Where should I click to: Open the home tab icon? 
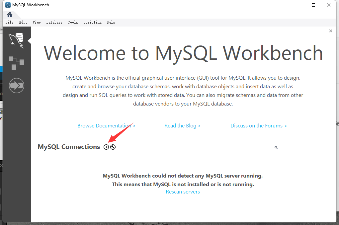[x=10, y=15]
